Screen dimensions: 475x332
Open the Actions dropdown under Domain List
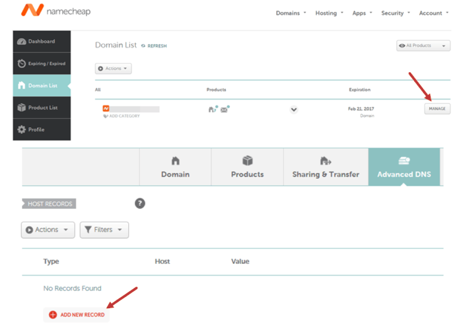point(113,69)
